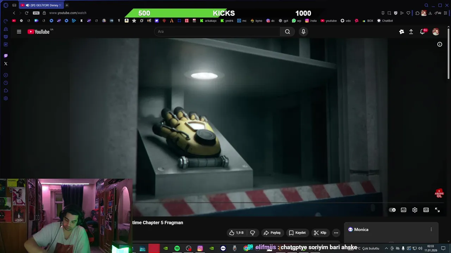The image size is (451, 253).
Task: Click the browser address bar URL
Action: [68, 13]
